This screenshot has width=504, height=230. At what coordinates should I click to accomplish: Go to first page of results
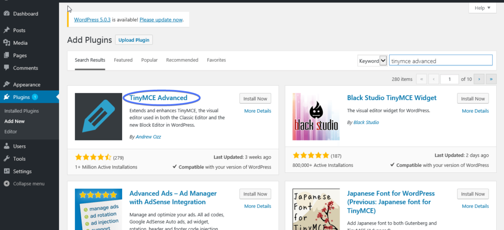(x=421, y=79)
